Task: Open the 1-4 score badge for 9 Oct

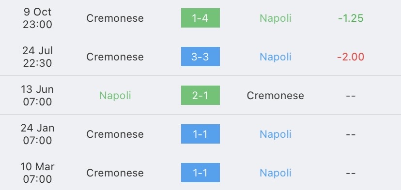Action: pos(200,18)
